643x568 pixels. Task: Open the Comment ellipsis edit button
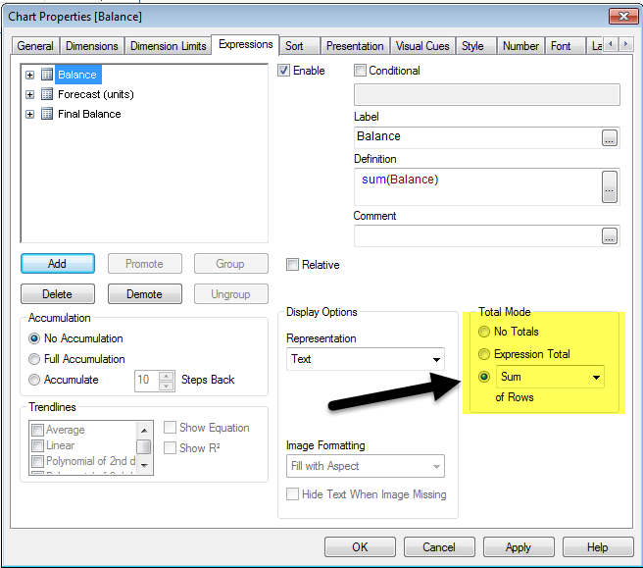pos(610,236)
